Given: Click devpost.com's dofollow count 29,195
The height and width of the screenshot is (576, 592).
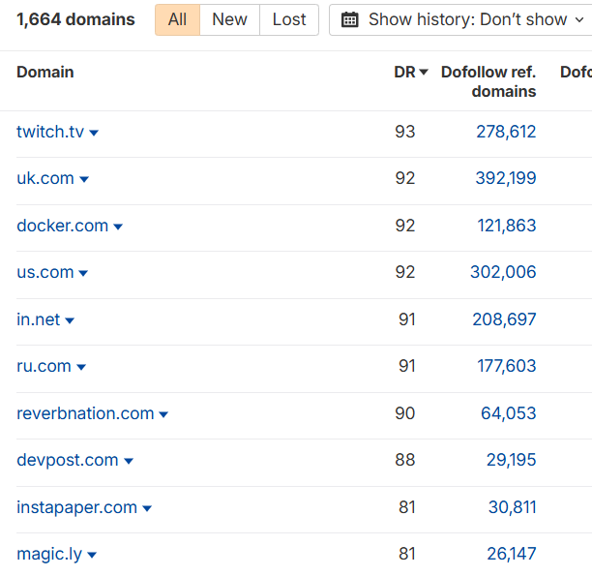Looking at the screenshot, I should click(x=511, y=460).
